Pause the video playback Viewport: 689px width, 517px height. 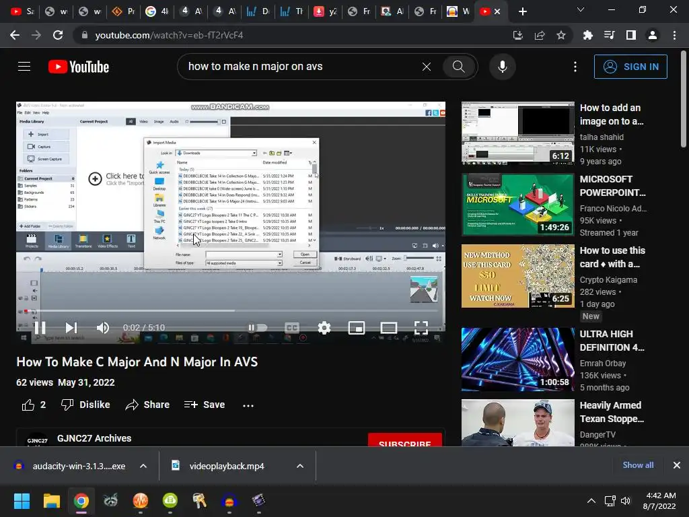tap(40, 328)
